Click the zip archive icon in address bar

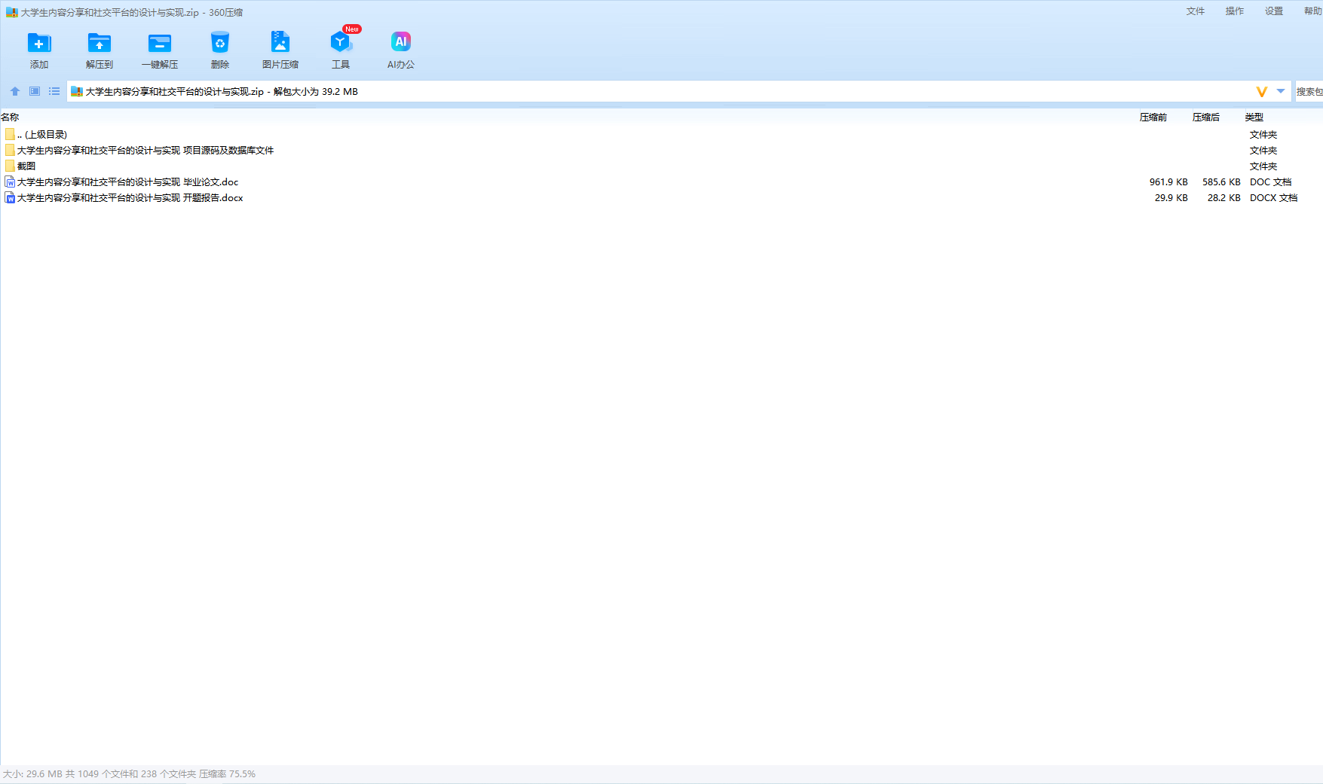76,92
